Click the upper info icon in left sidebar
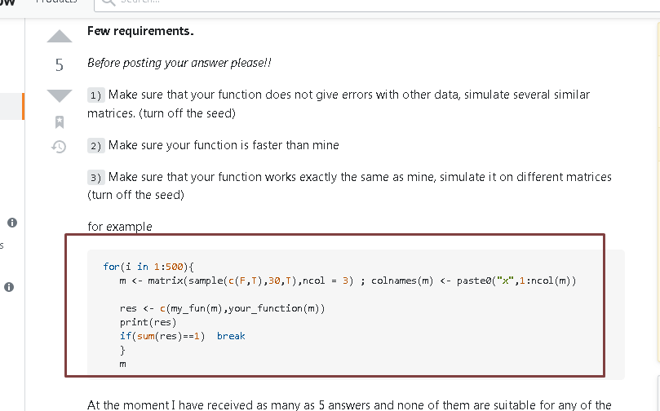 click(12, 222)
